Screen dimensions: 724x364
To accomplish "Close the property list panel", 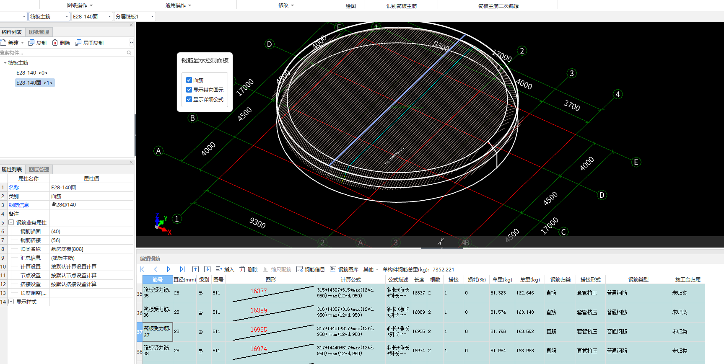I will (x=131, y=163).
